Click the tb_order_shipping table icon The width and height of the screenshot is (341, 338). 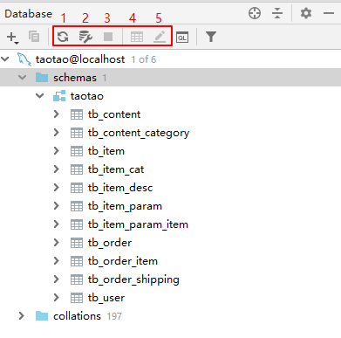coord(77,279)
